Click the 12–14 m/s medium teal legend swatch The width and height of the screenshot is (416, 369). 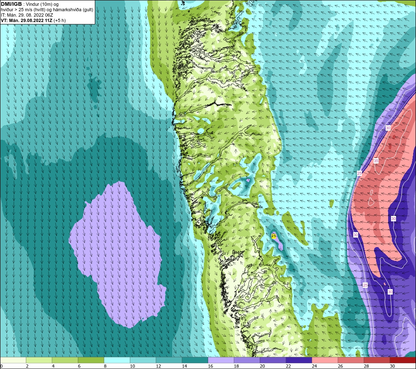(169, 360)
